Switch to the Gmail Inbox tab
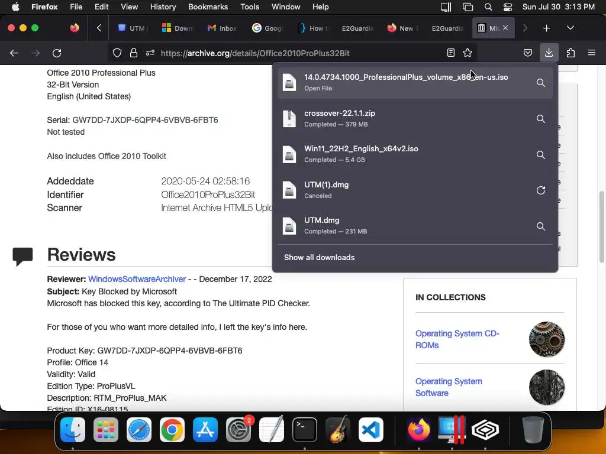 point(223,28)
